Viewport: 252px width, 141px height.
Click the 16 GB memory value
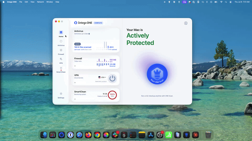coord(105,94)
